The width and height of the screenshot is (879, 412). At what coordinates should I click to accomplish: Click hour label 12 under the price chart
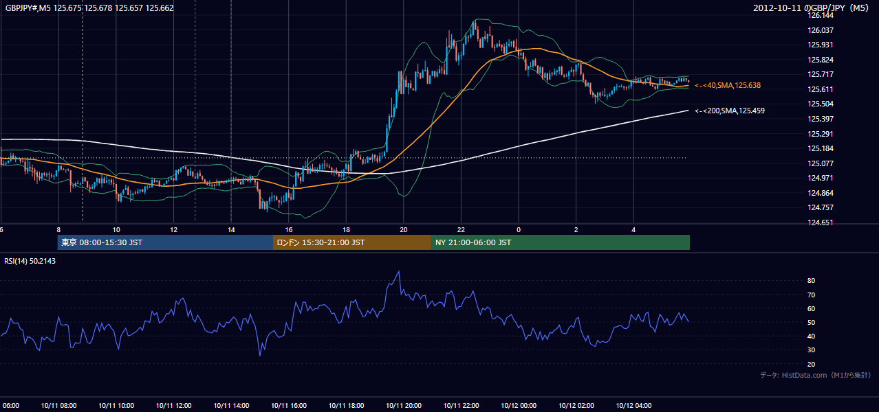pos(174,229)
